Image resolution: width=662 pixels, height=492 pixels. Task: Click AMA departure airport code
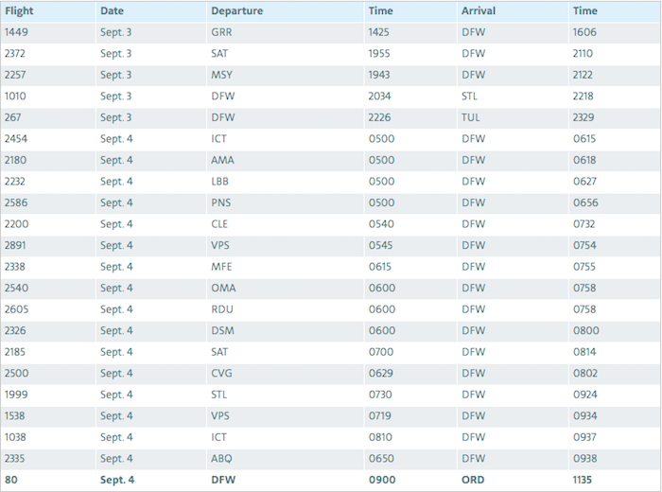[x=222, y=160]
